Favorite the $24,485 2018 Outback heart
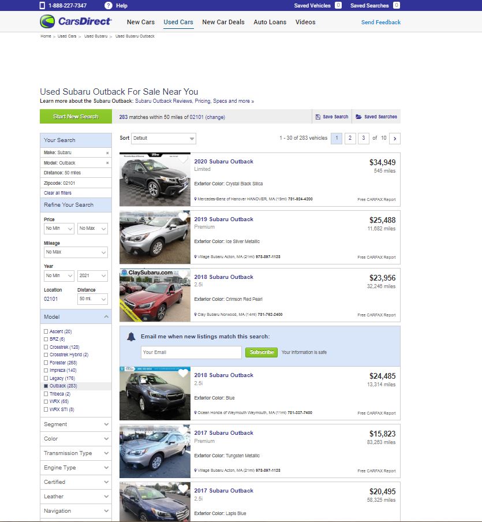Image resolution: width=482 pixels, height=522 pixels. pyautogui.click(x=183, y=373)
